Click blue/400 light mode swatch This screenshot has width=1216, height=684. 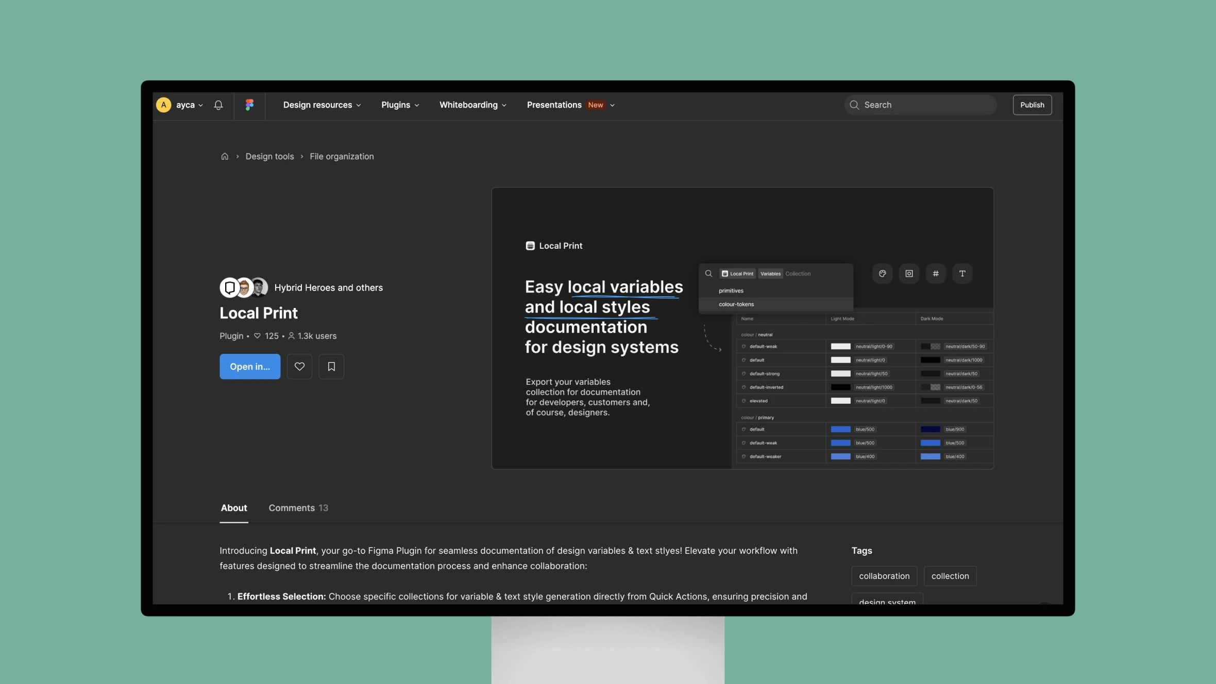[840, 457]
